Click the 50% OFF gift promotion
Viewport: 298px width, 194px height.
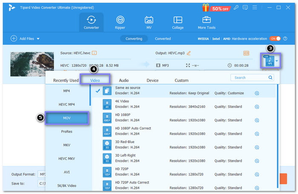pos(216,8)
